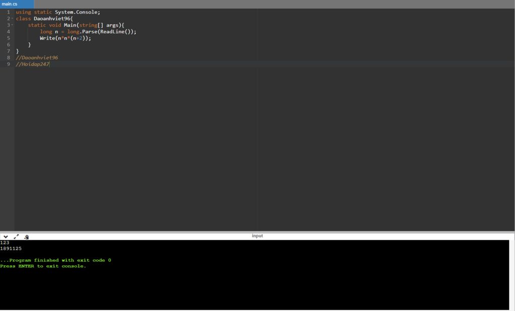The width and height of the screenshot is (515, 311).
Task: Fold the Main method block on line 3
Action: coord(13,25)
